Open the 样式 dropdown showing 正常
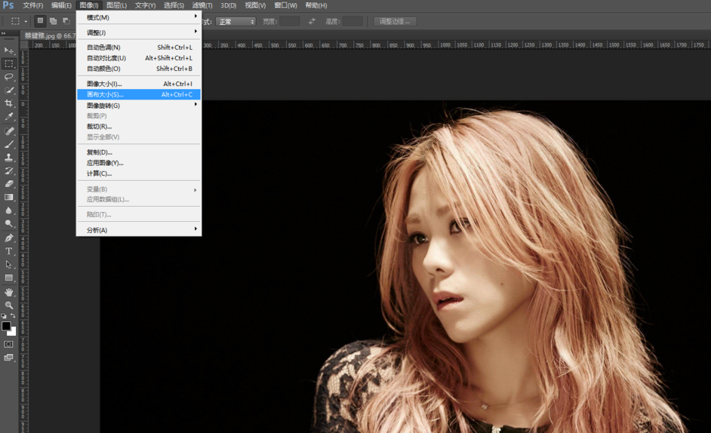This screenshot has height=433, width=711. click(235, 21)
